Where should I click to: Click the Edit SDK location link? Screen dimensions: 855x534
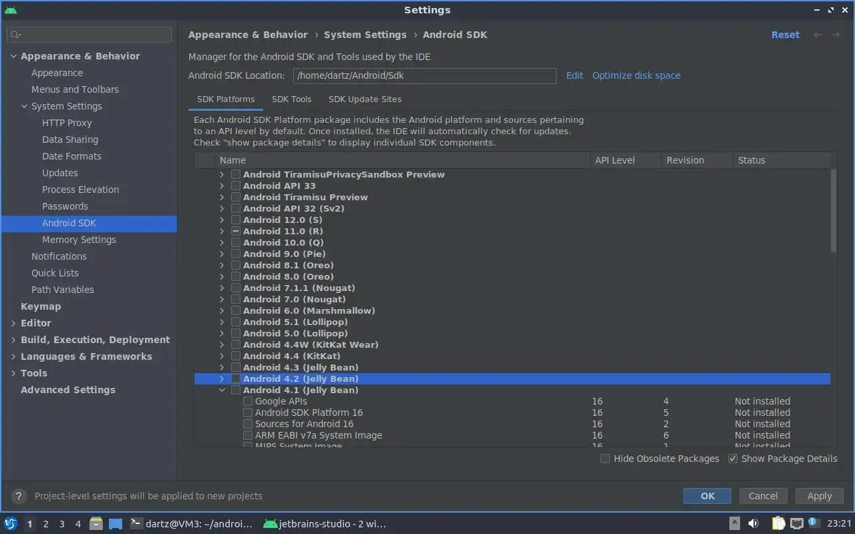(574, 75)
